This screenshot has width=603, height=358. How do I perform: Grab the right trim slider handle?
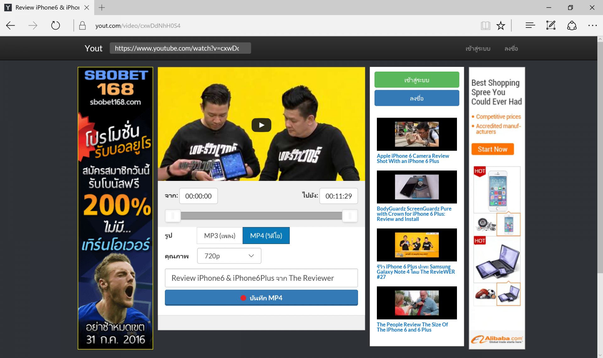pyautogui.click(x=350, y=216)
